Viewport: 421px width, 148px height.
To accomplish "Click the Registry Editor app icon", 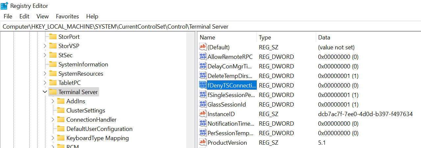I will (5, 6).
